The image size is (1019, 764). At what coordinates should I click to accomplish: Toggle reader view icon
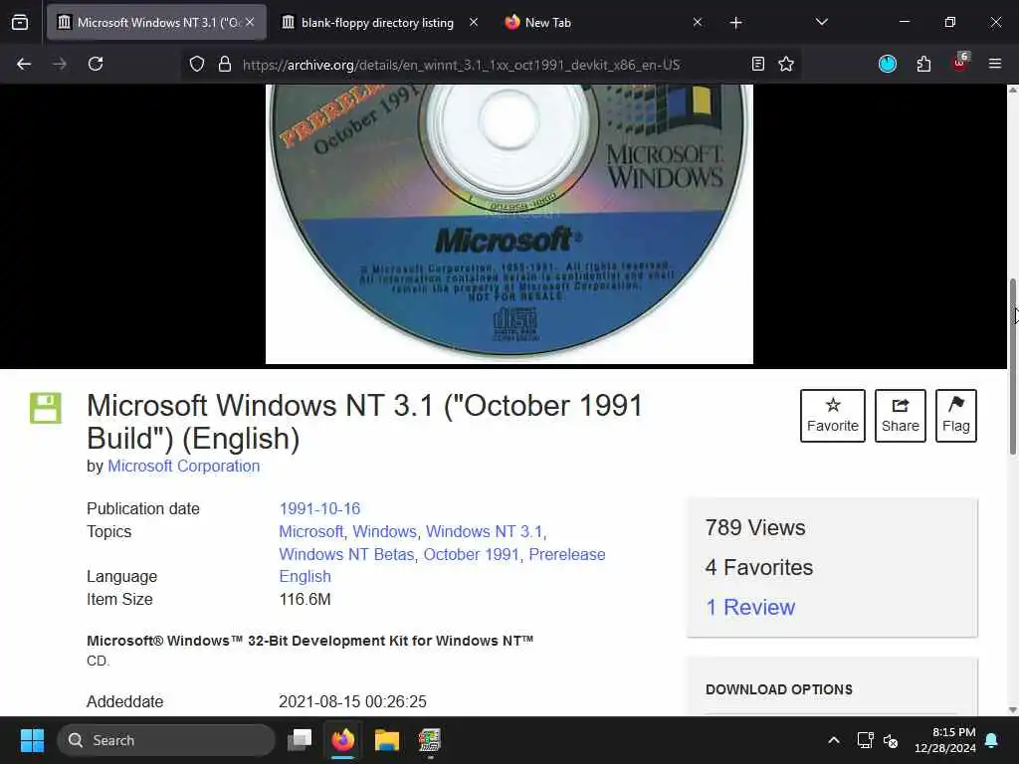[757, 64]
